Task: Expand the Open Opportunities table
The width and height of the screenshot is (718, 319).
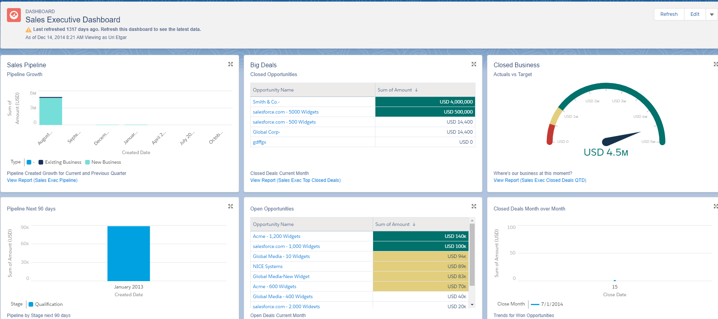Action: 474,206
